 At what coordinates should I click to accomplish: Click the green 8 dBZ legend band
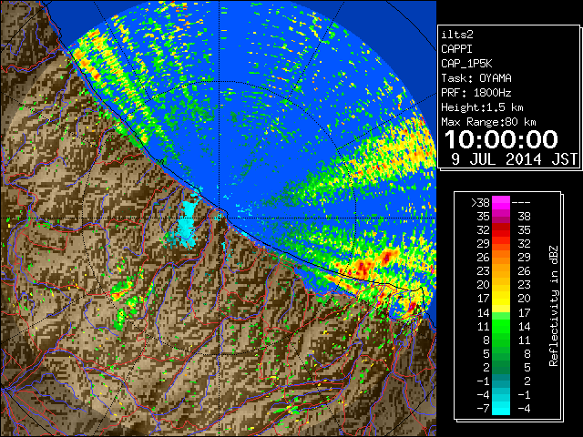[501, 340]
